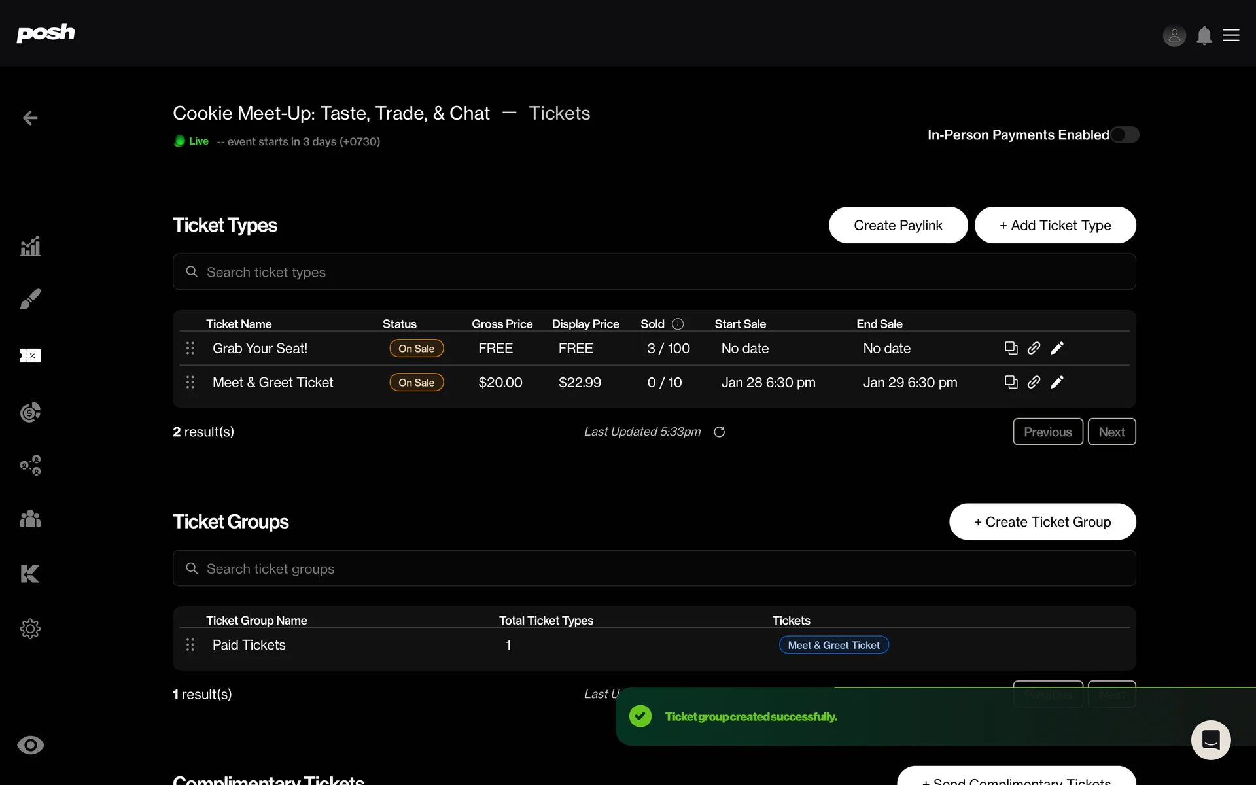Viewport: 1256px width, 785px height.
Task: Open the hamburger menu
Action: pyautogui.click(x=1231, y=35)
